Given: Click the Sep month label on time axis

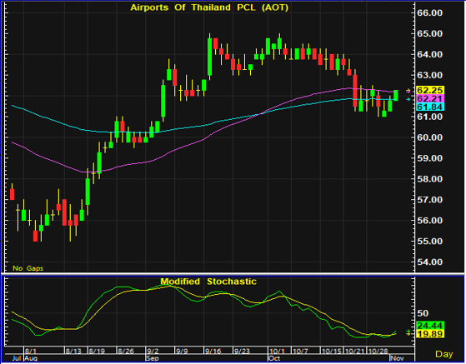Looking at the screenshot, I should 153,358.
